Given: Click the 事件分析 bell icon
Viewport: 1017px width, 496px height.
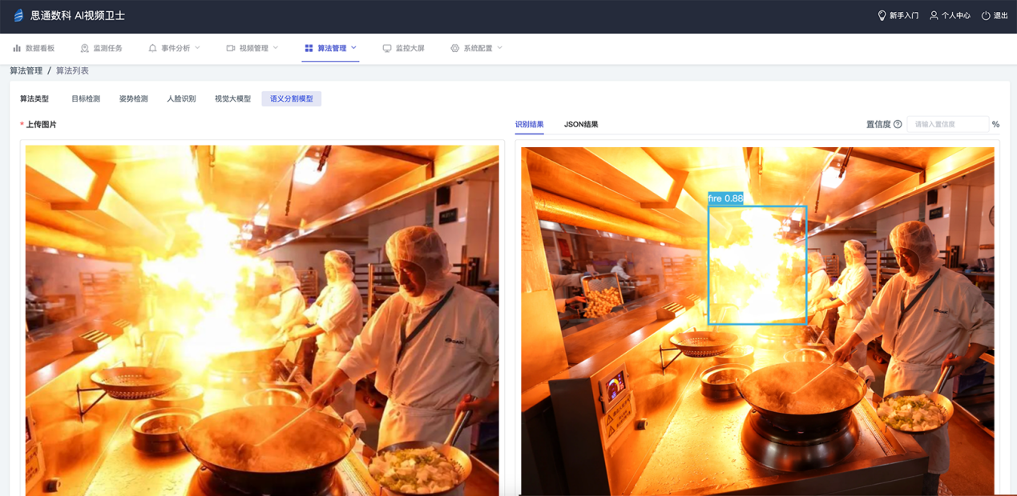Looking at the screenshot, I should coord(152,48).
